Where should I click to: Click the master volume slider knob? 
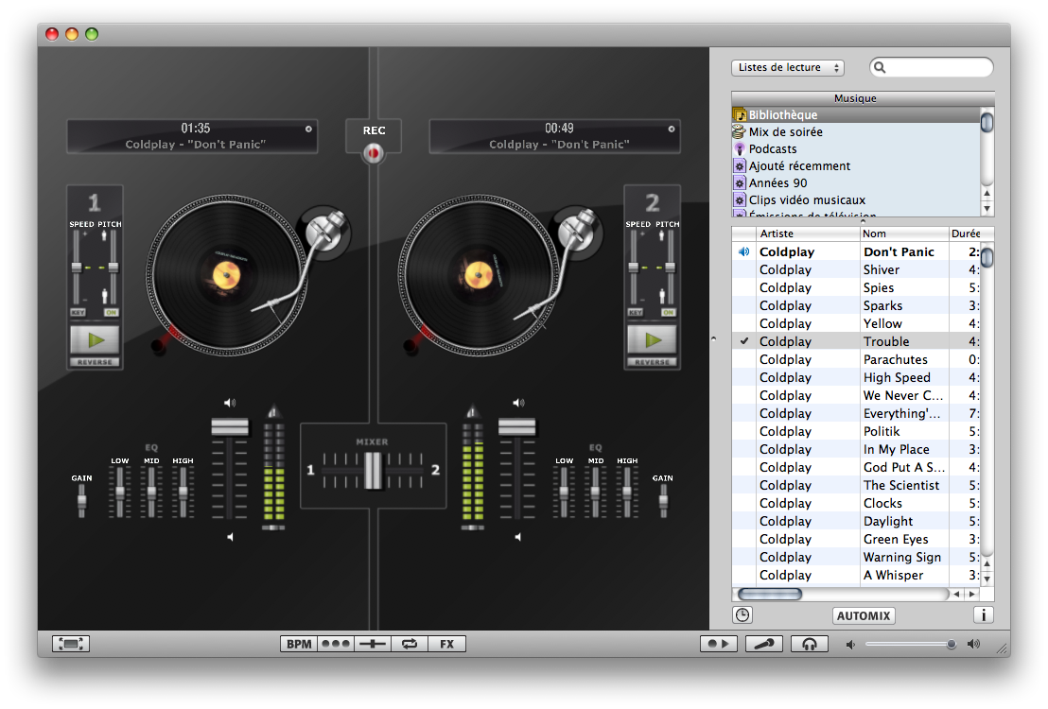pos(951,644)
